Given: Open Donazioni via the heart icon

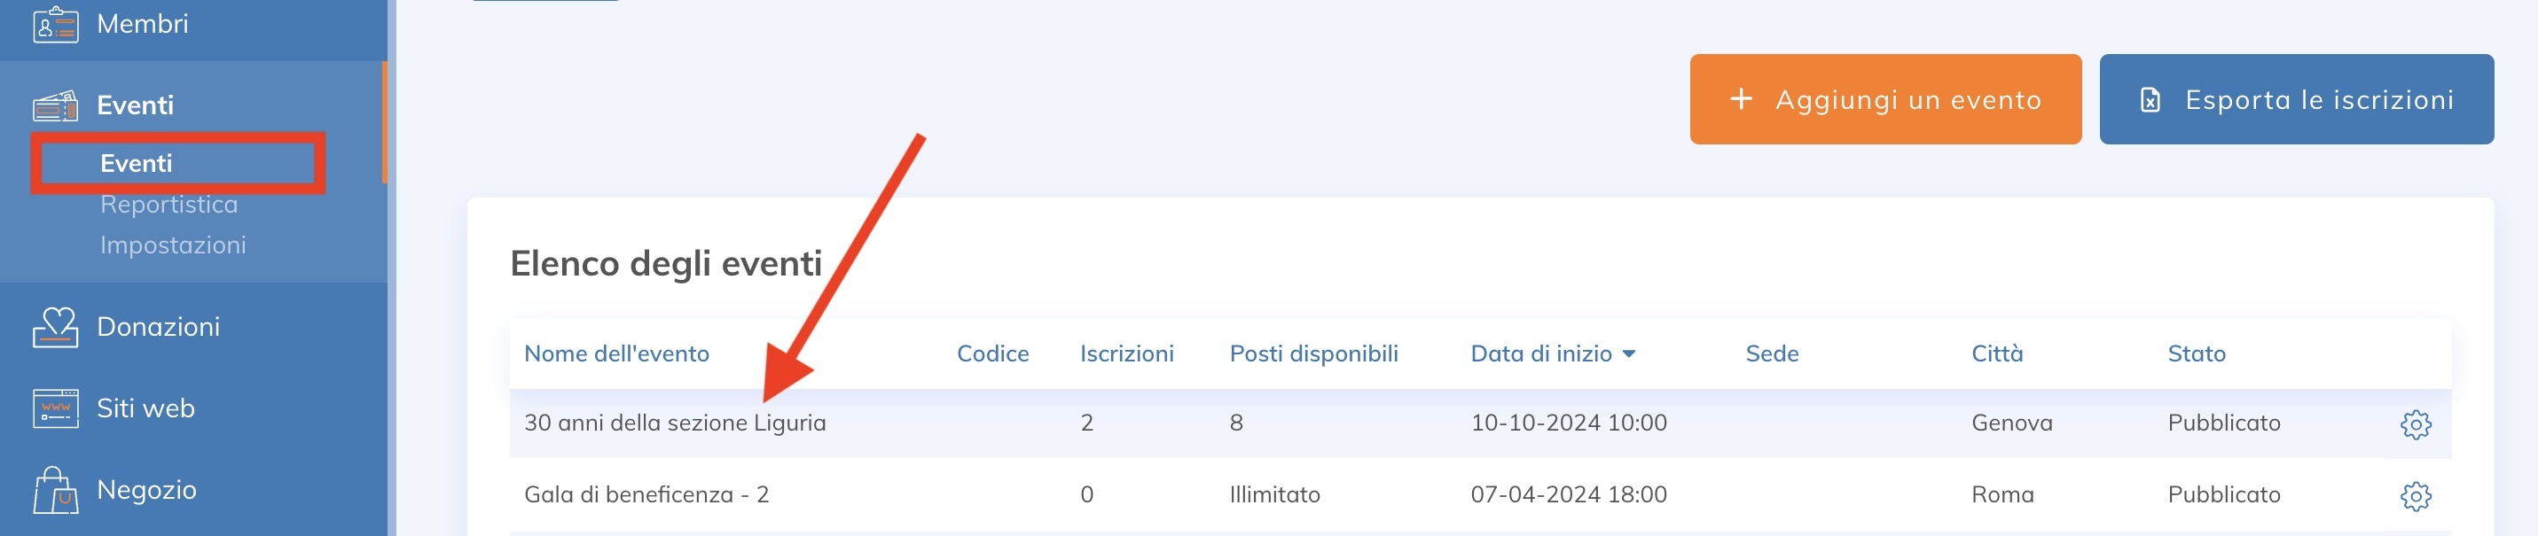Looking at the screenshot, I should tap(56, 327).
